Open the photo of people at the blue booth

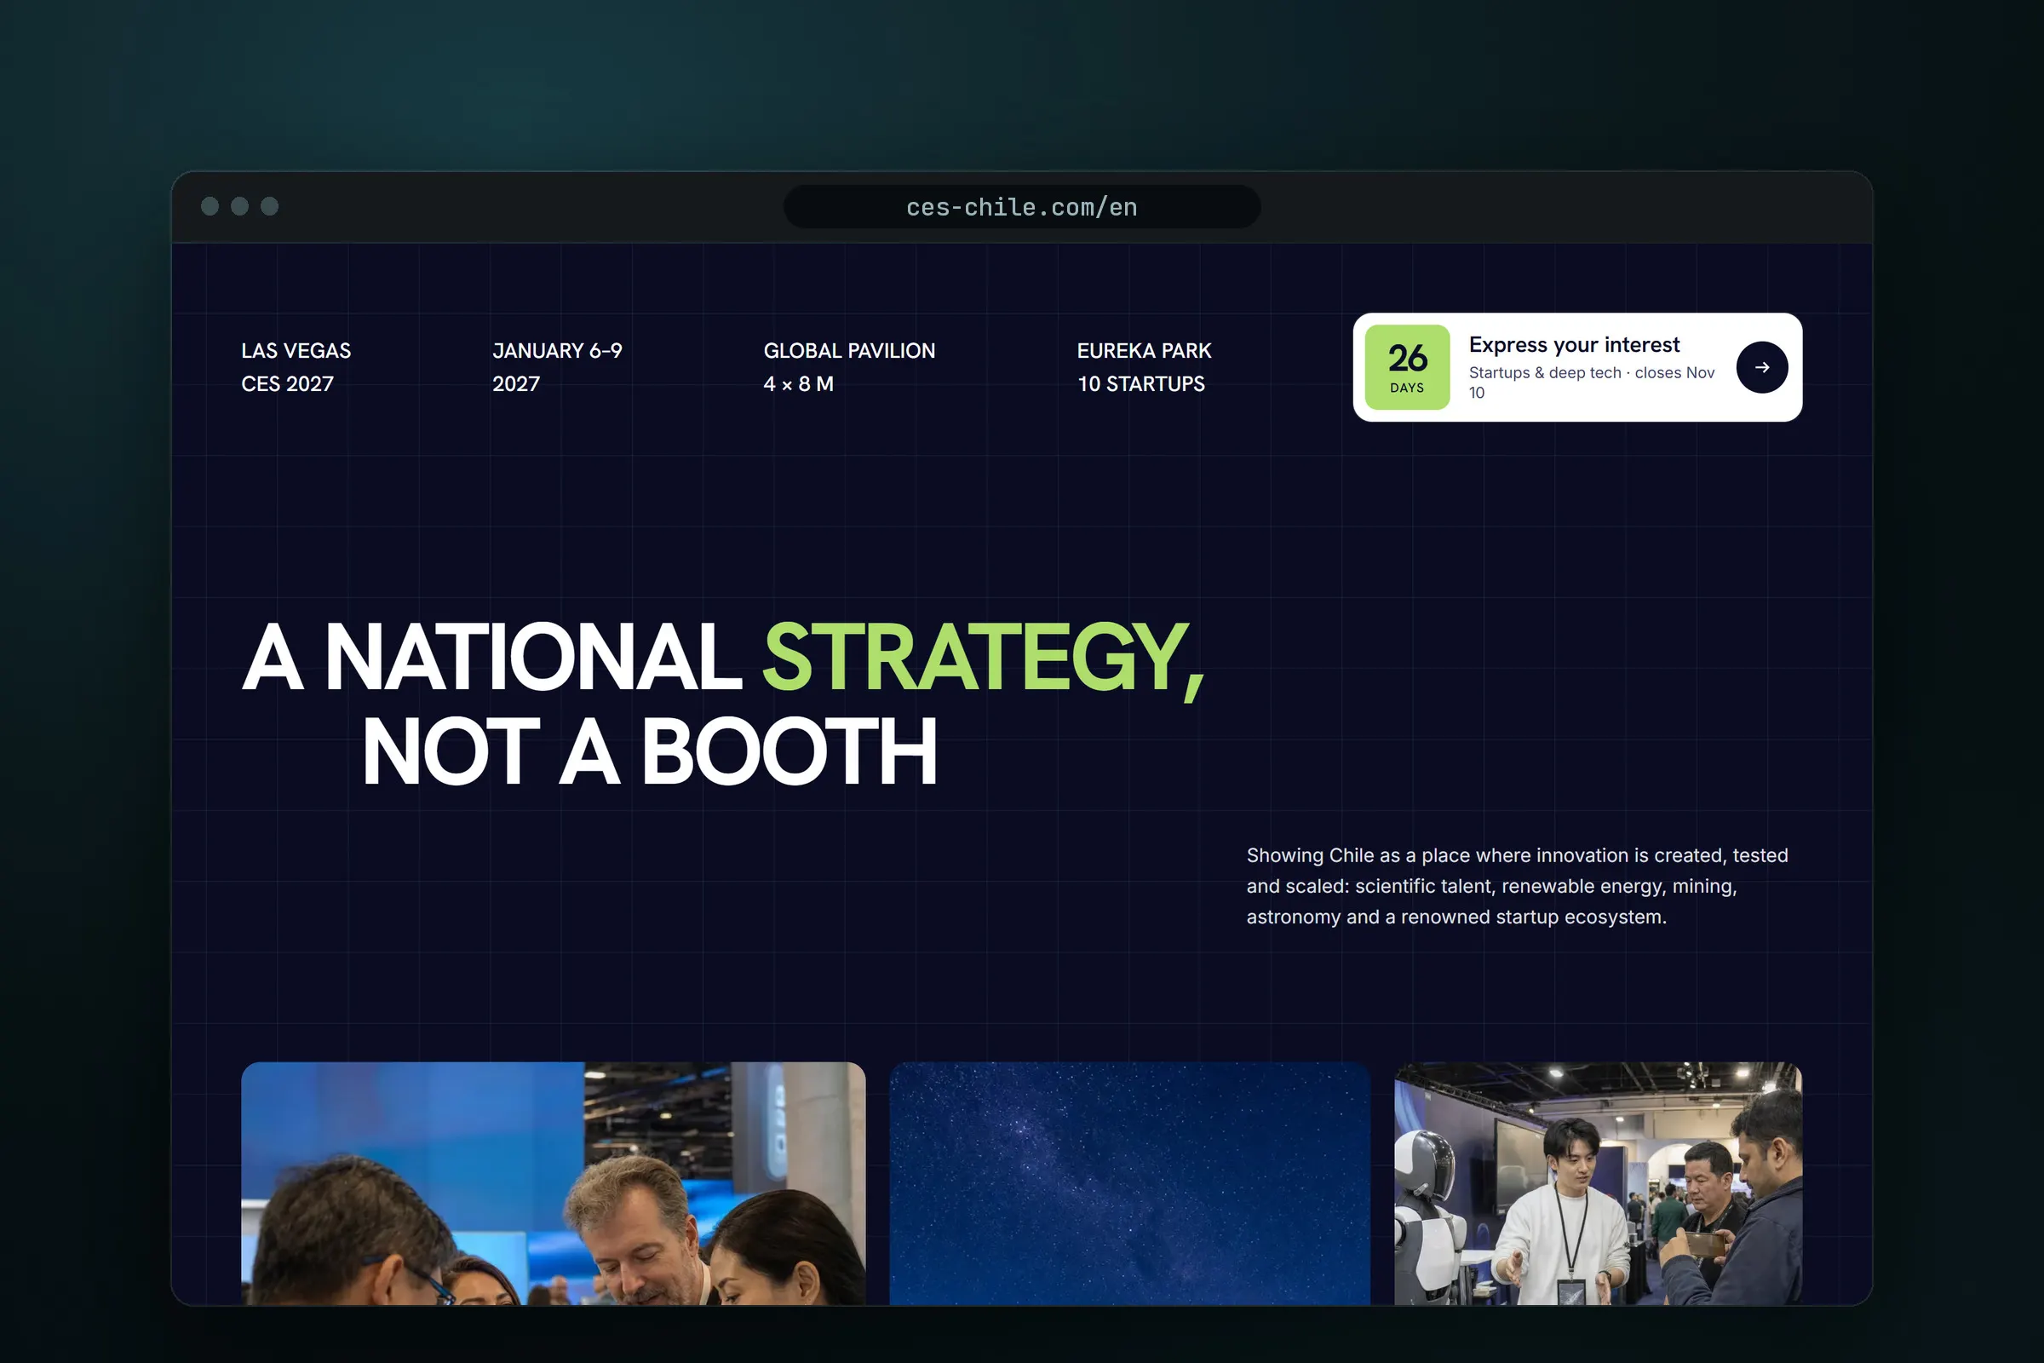tap(553, 1183)
